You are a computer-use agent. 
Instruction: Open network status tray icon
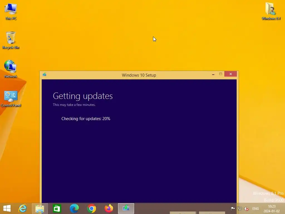[240, 208]
